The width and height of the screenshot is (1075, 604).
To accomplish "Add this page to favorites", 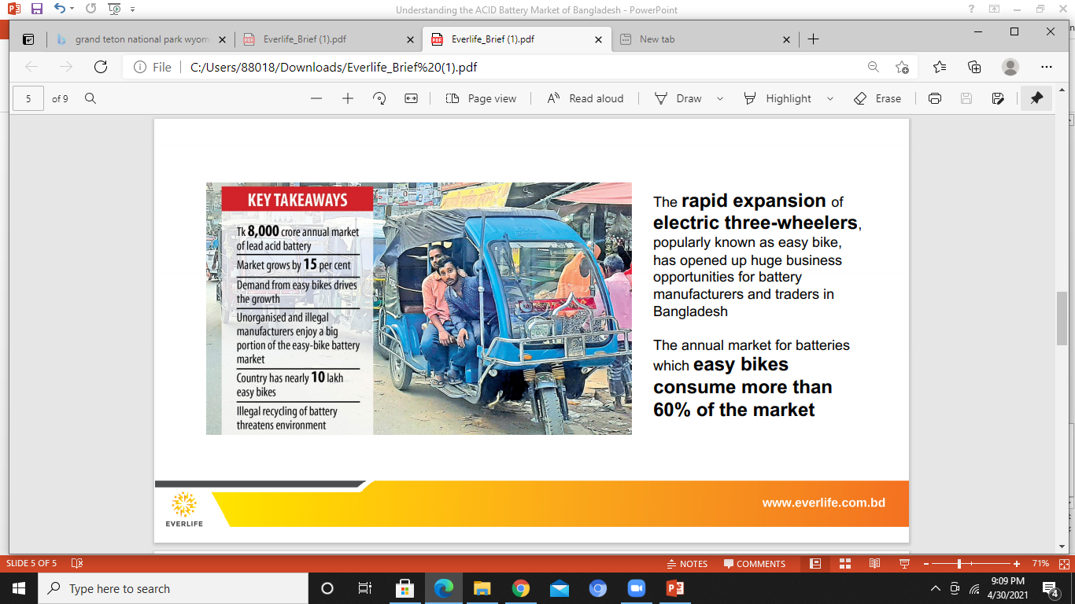I will point(902,68).
